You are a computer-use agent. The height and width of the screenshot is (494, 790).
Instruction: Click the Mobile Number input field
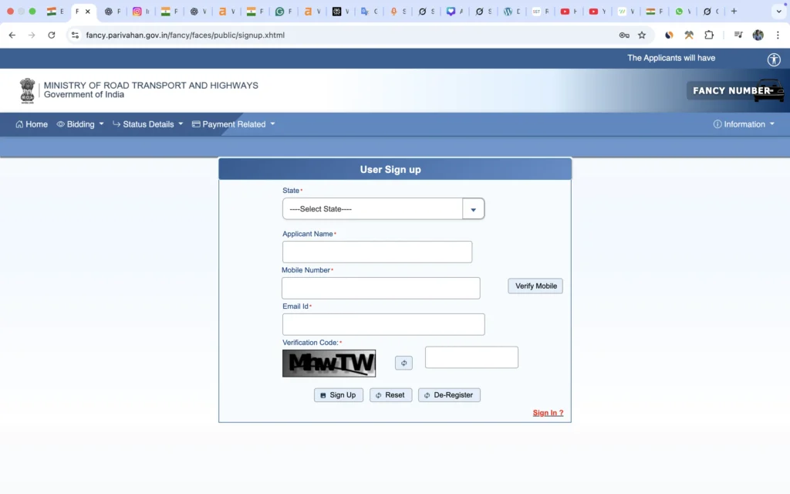tap(380, 288)
